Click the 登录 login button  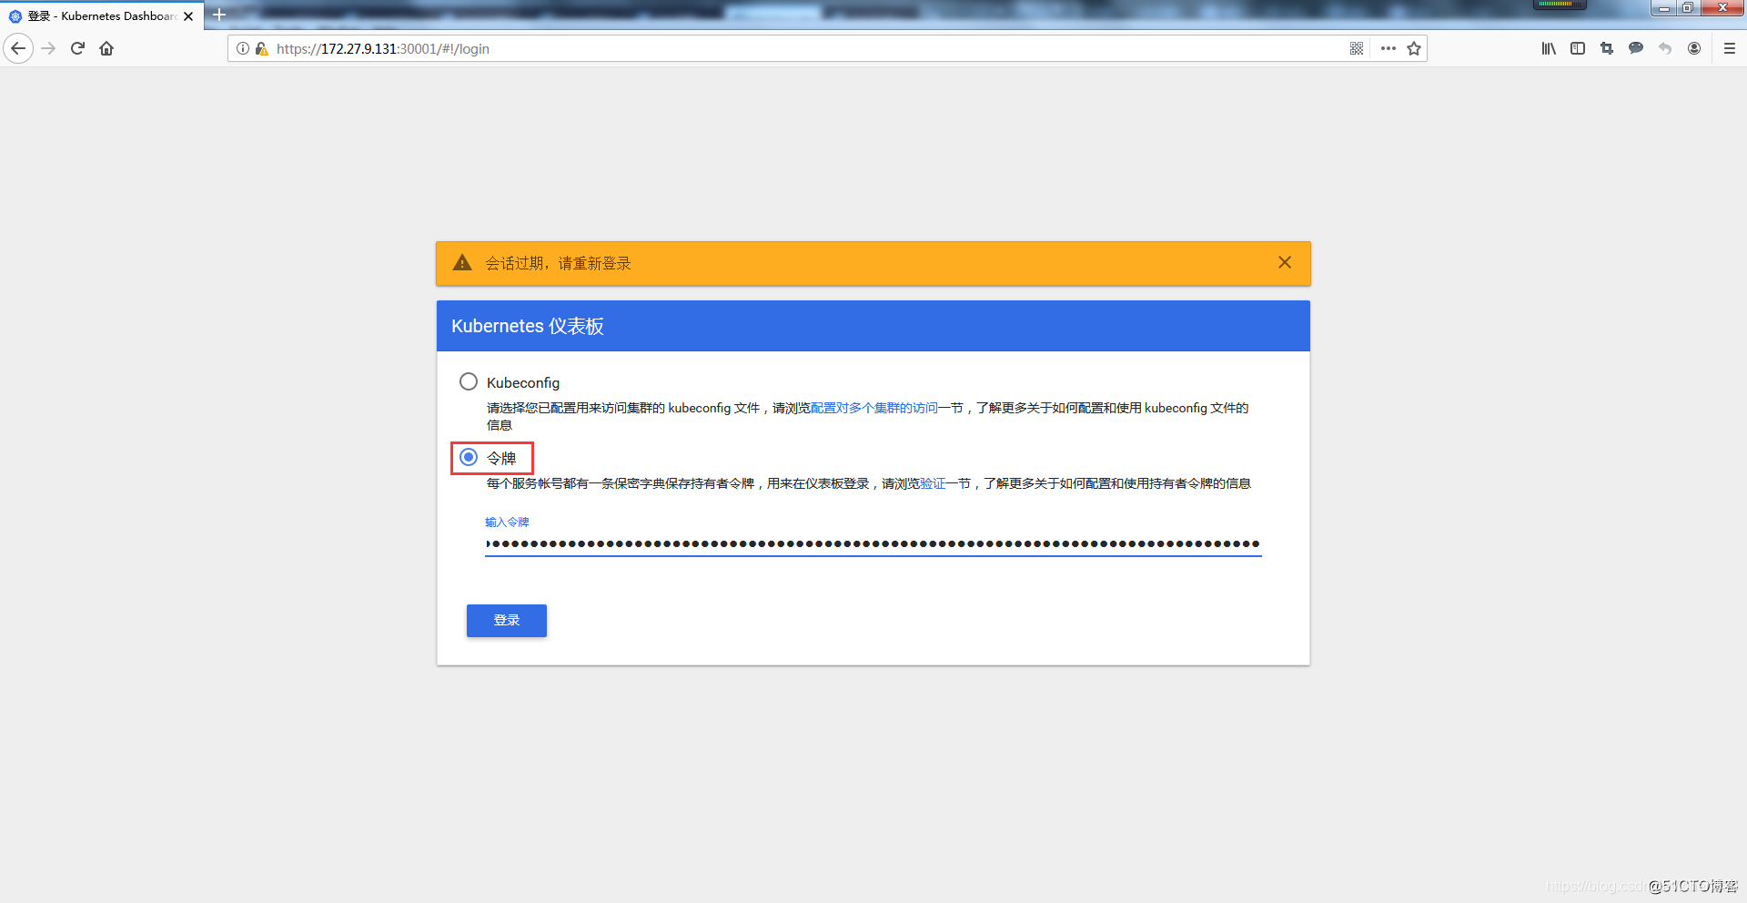[507, 621]
